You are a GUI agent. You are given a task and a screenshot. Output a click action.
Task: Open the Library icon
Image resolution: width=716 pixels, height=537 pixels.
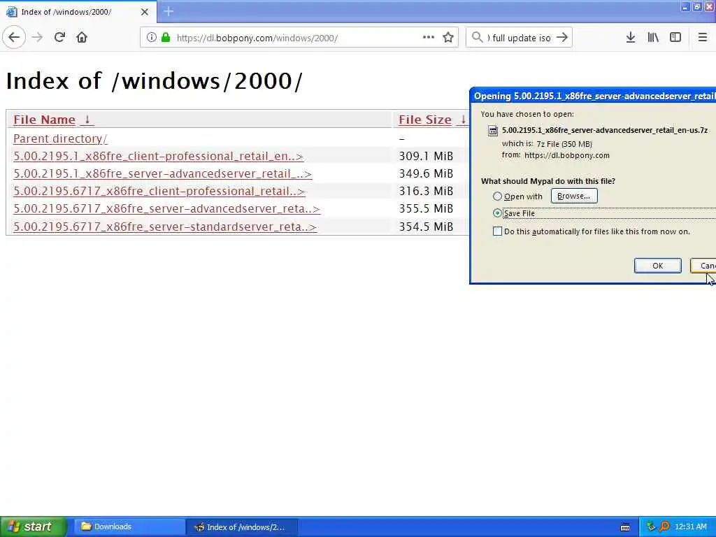click(x=653, y=38)
